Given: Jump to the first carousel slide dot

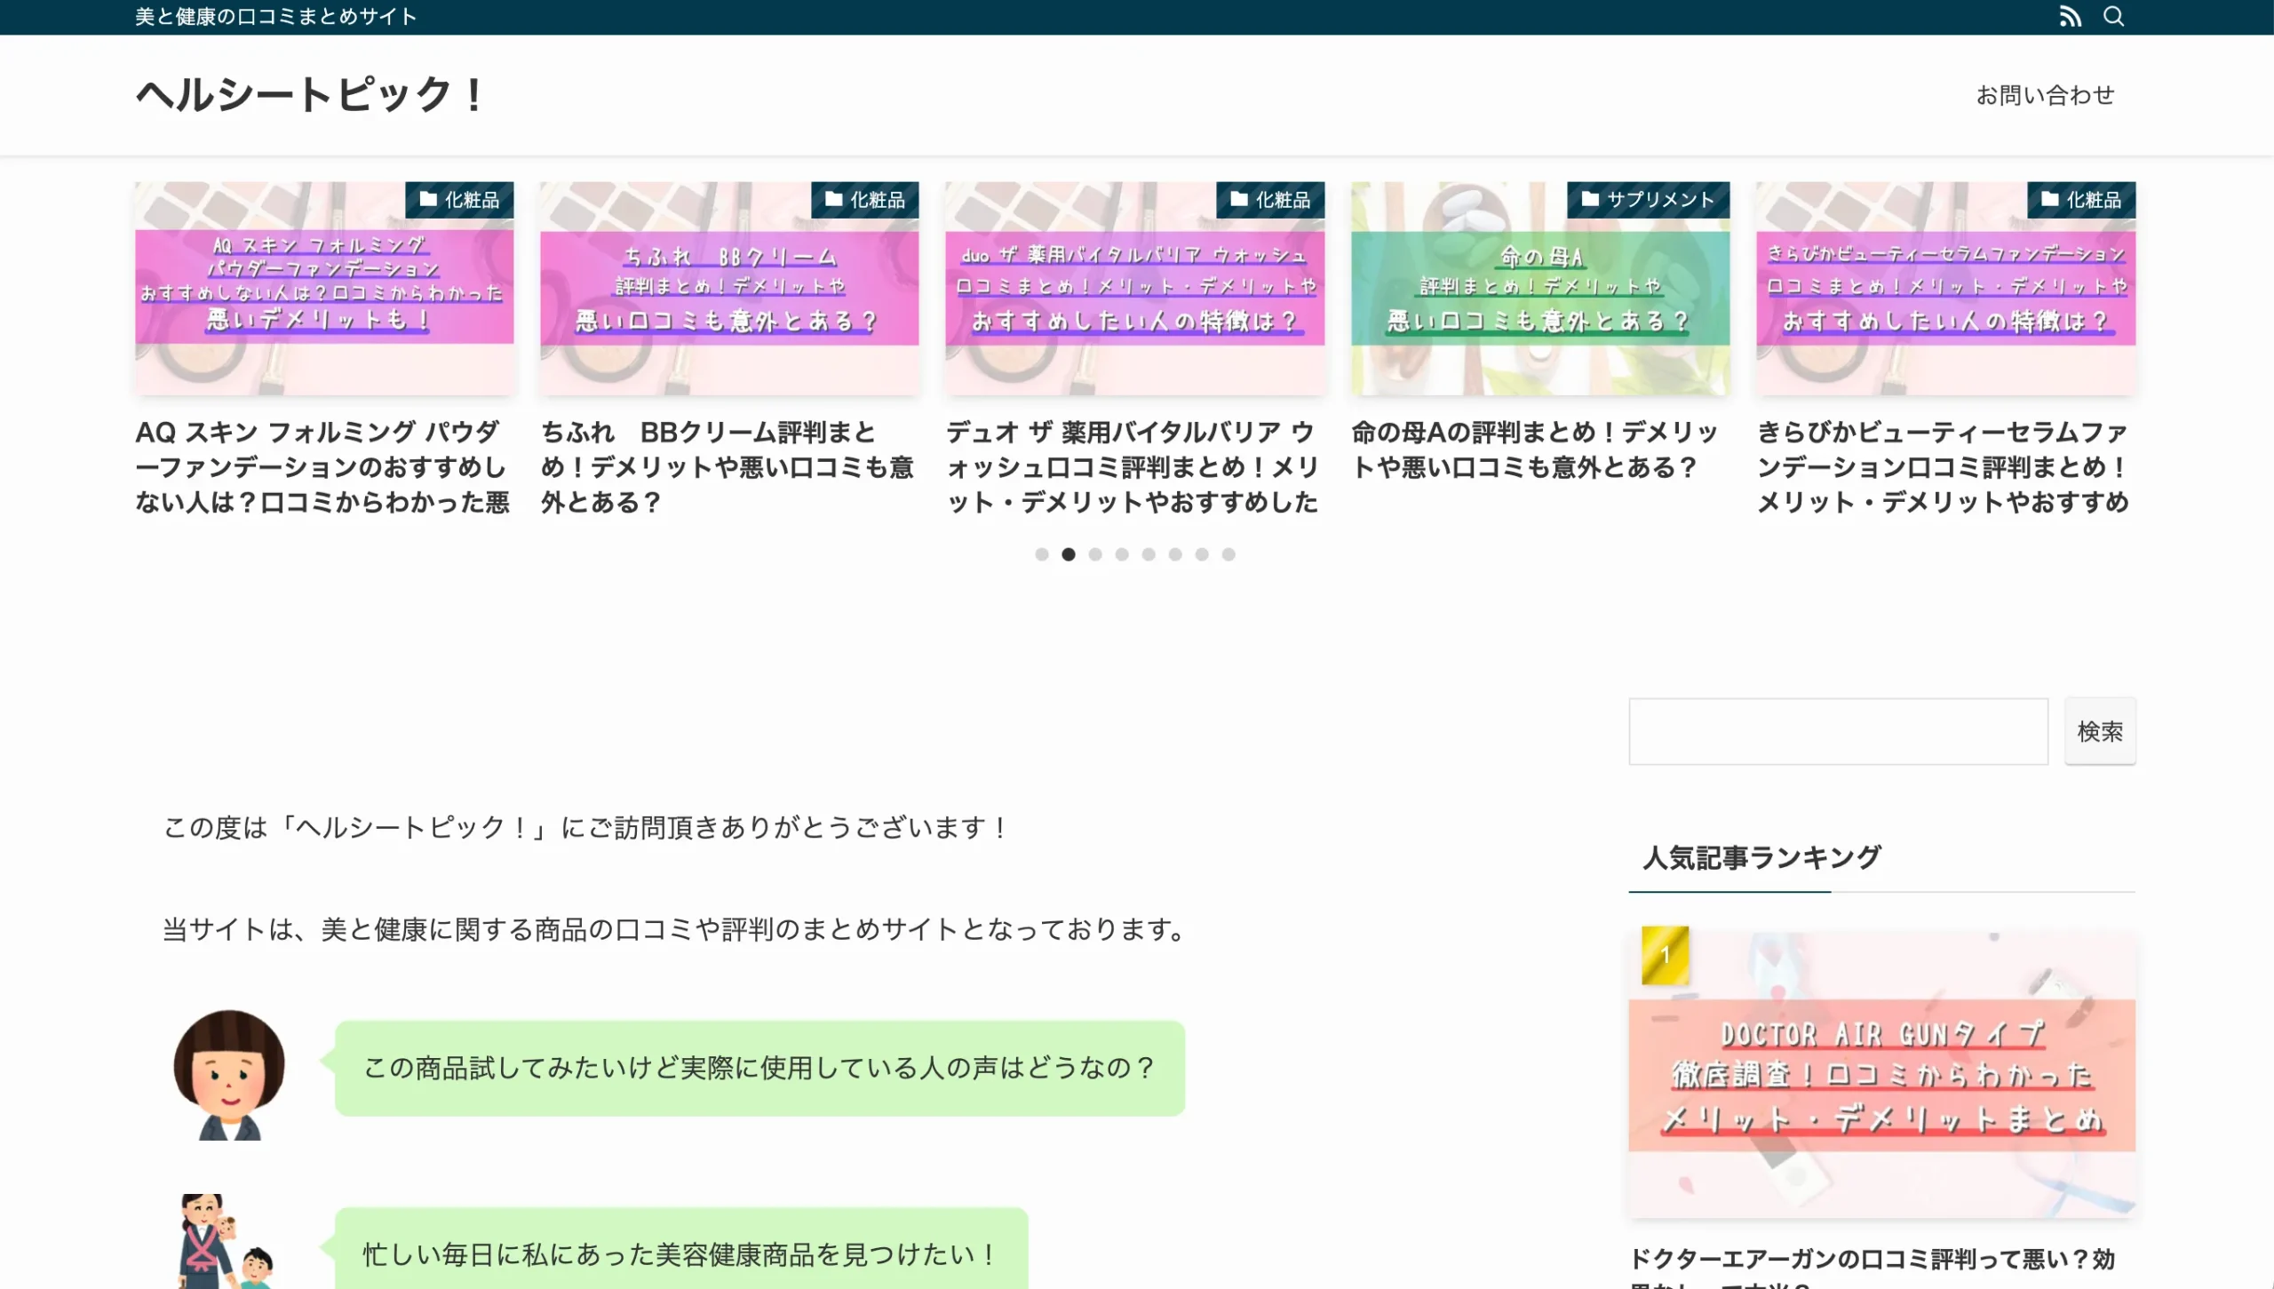Looking at the screenshot, I should point(1043,554).
